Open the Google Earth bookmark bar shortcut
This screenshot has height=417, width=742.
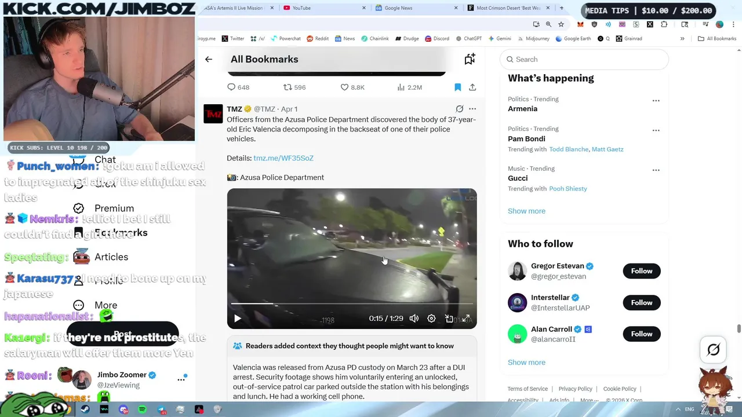(x=573, y=39)
